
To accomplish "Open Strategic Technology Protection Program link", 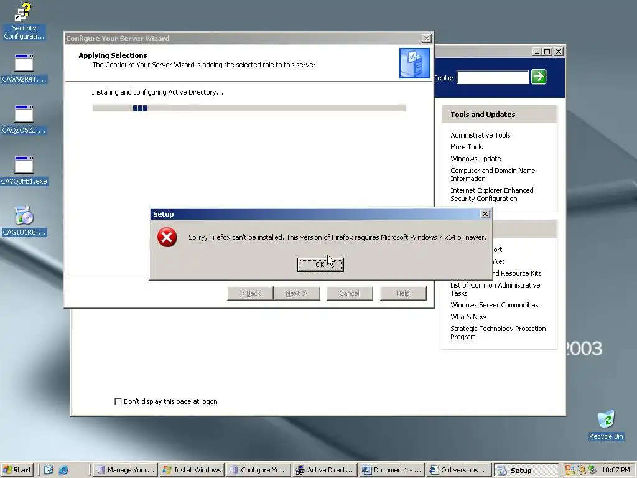I will (x=498, y=332).
